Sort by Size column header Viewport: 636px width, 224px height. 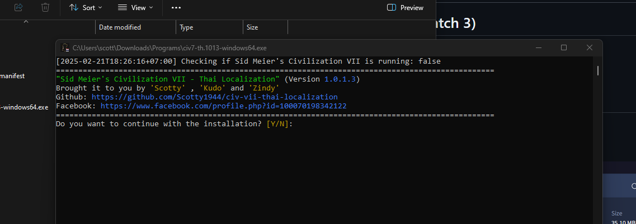[252, 27]
